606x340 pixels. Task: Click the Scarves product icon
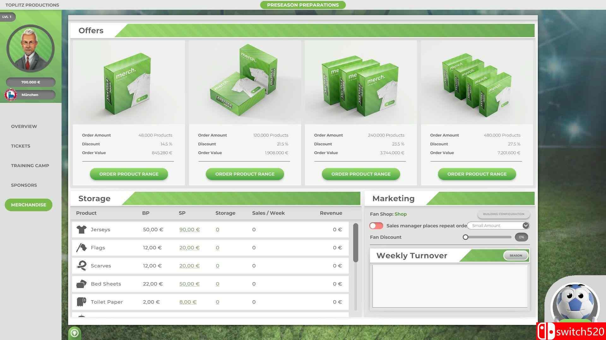click(81, 266)
